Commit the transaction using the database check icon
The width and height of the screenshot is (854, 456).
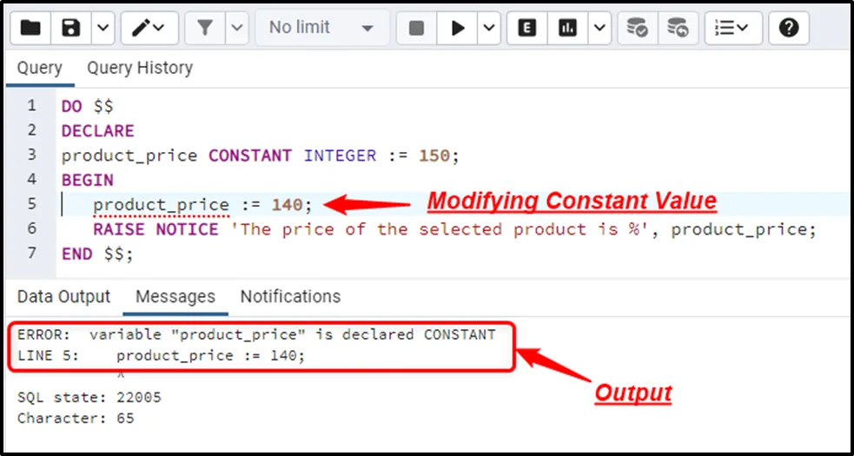(638, 28)
